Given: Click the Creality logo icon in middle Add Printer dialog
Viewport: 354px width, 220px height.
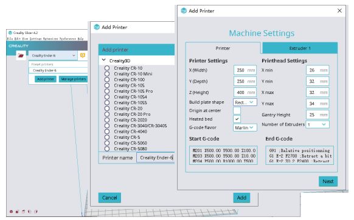Looking at the screenshot, I should tap(97, 27).
